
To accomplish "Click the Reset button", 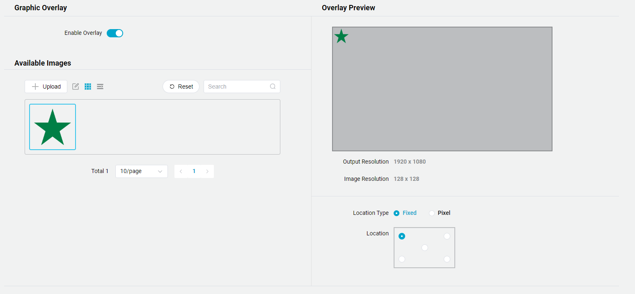I will click(181, 87).
